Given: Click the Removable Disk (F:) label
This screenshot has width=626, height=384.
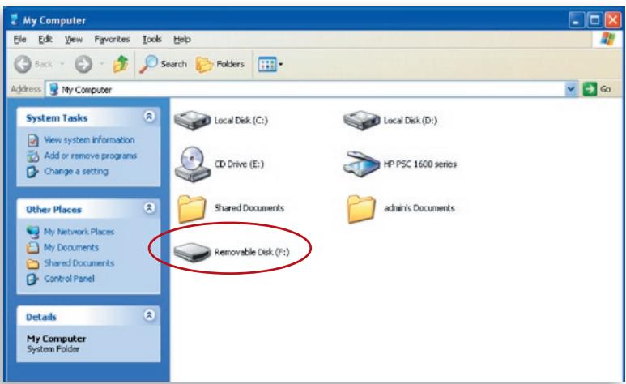Looking at the screenshot, I should tap(252, 252).
